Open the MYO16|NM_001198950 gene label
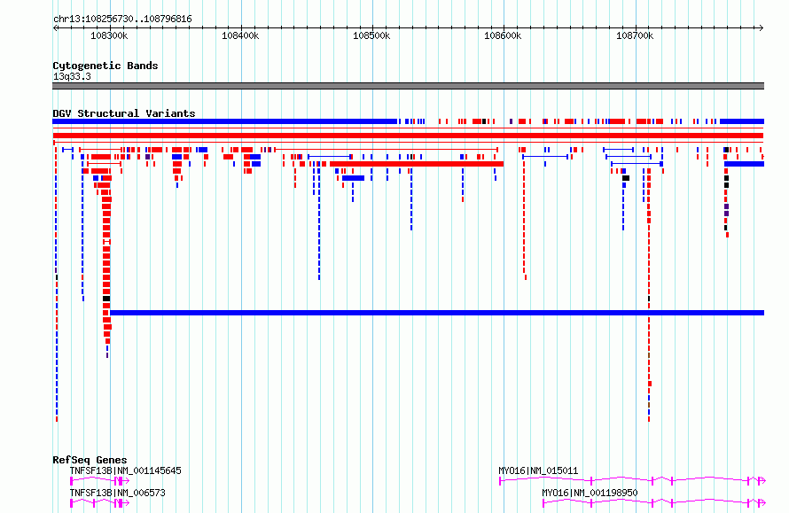Viewport: 789px width, 513px height. (x=590, y=493)
